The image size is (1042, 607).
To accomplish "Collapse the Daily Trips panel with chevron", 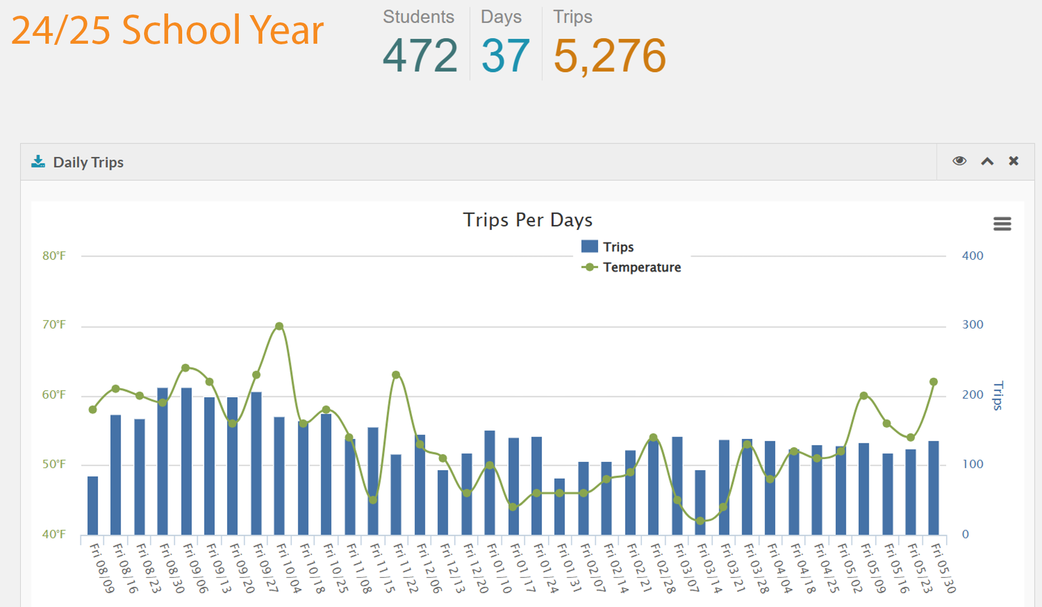I will click(x=987, y=161).
